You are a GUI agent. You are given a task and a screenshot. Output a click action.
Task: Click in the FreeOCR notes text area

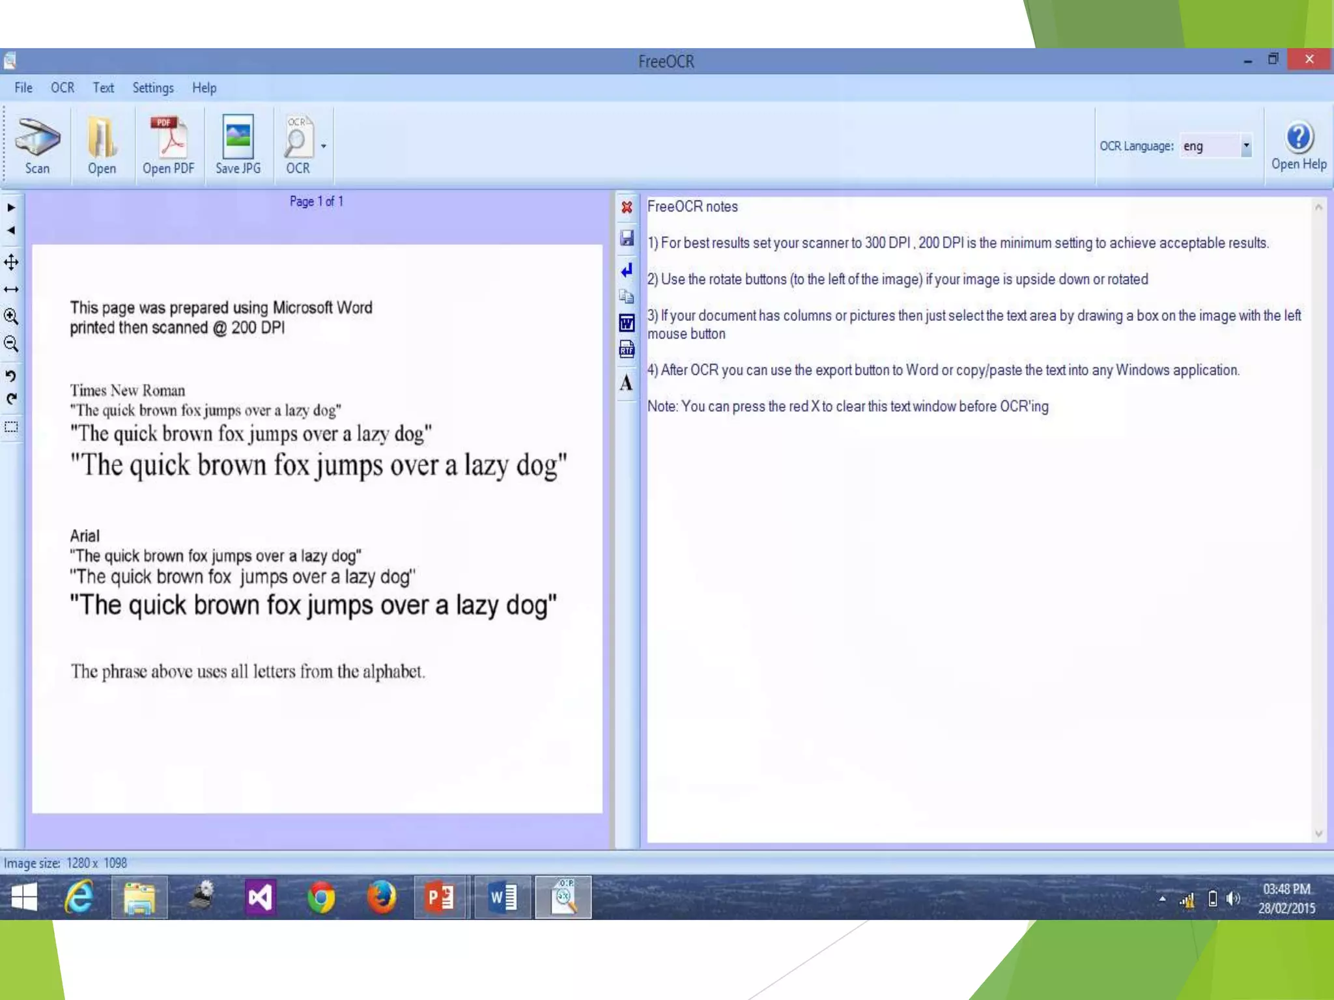[977, 586]
